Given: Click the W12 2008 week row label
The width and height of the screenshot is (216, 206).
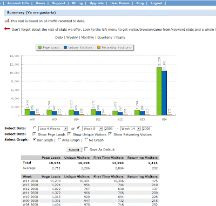Looking at the screenshot, I should [x=30, y=189].
